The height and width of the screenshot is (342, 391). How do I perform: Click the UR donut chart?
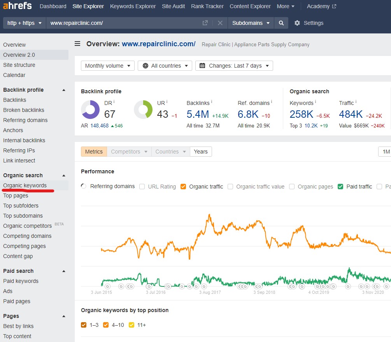pyautogui.click(x=143, y=110)
